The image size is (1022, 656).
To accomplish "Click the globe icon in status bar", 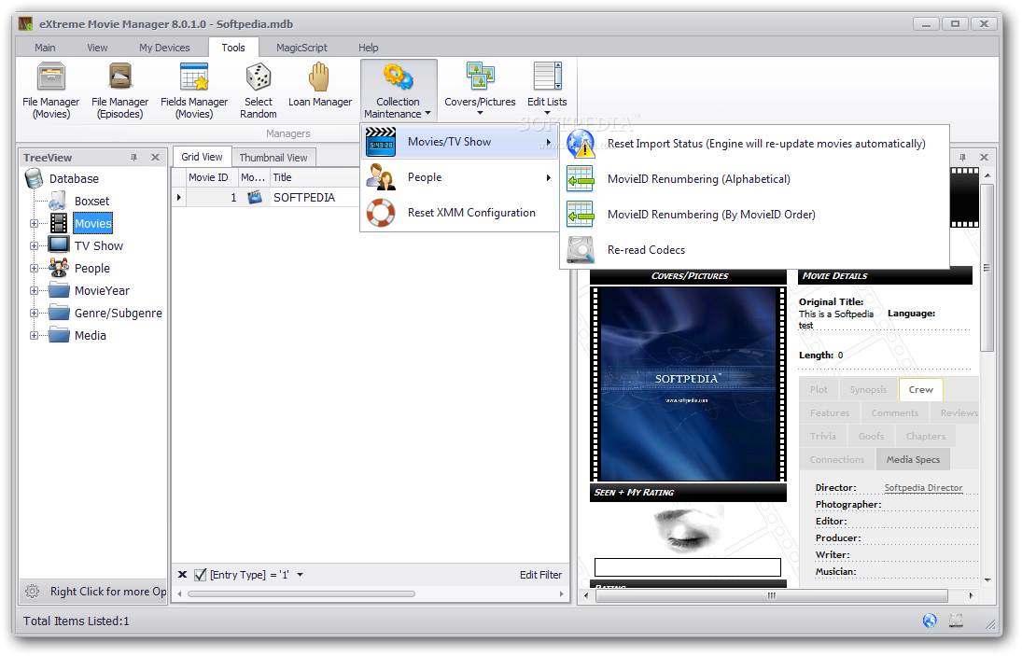I will [930, 621].
